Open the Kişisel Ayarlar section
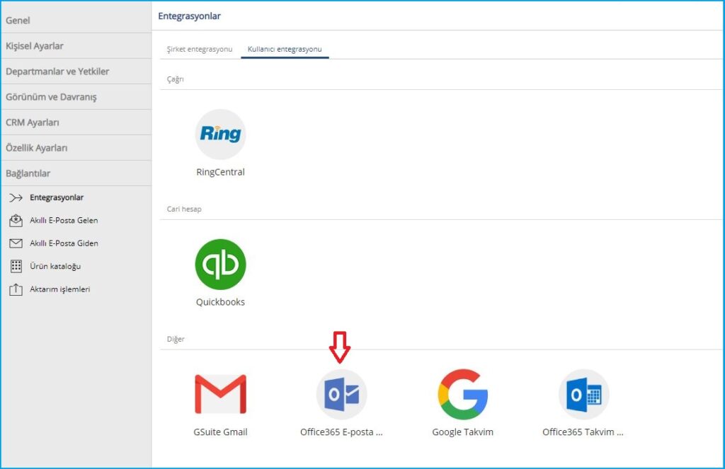 [x=76, y=46]
